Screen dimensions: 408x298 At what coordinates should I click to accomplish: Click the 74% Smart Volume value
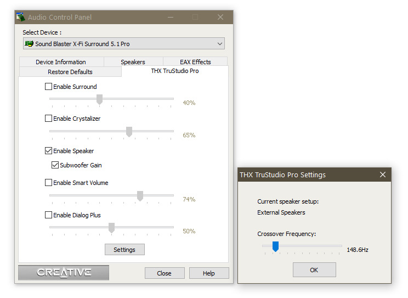tap(189, 199)
